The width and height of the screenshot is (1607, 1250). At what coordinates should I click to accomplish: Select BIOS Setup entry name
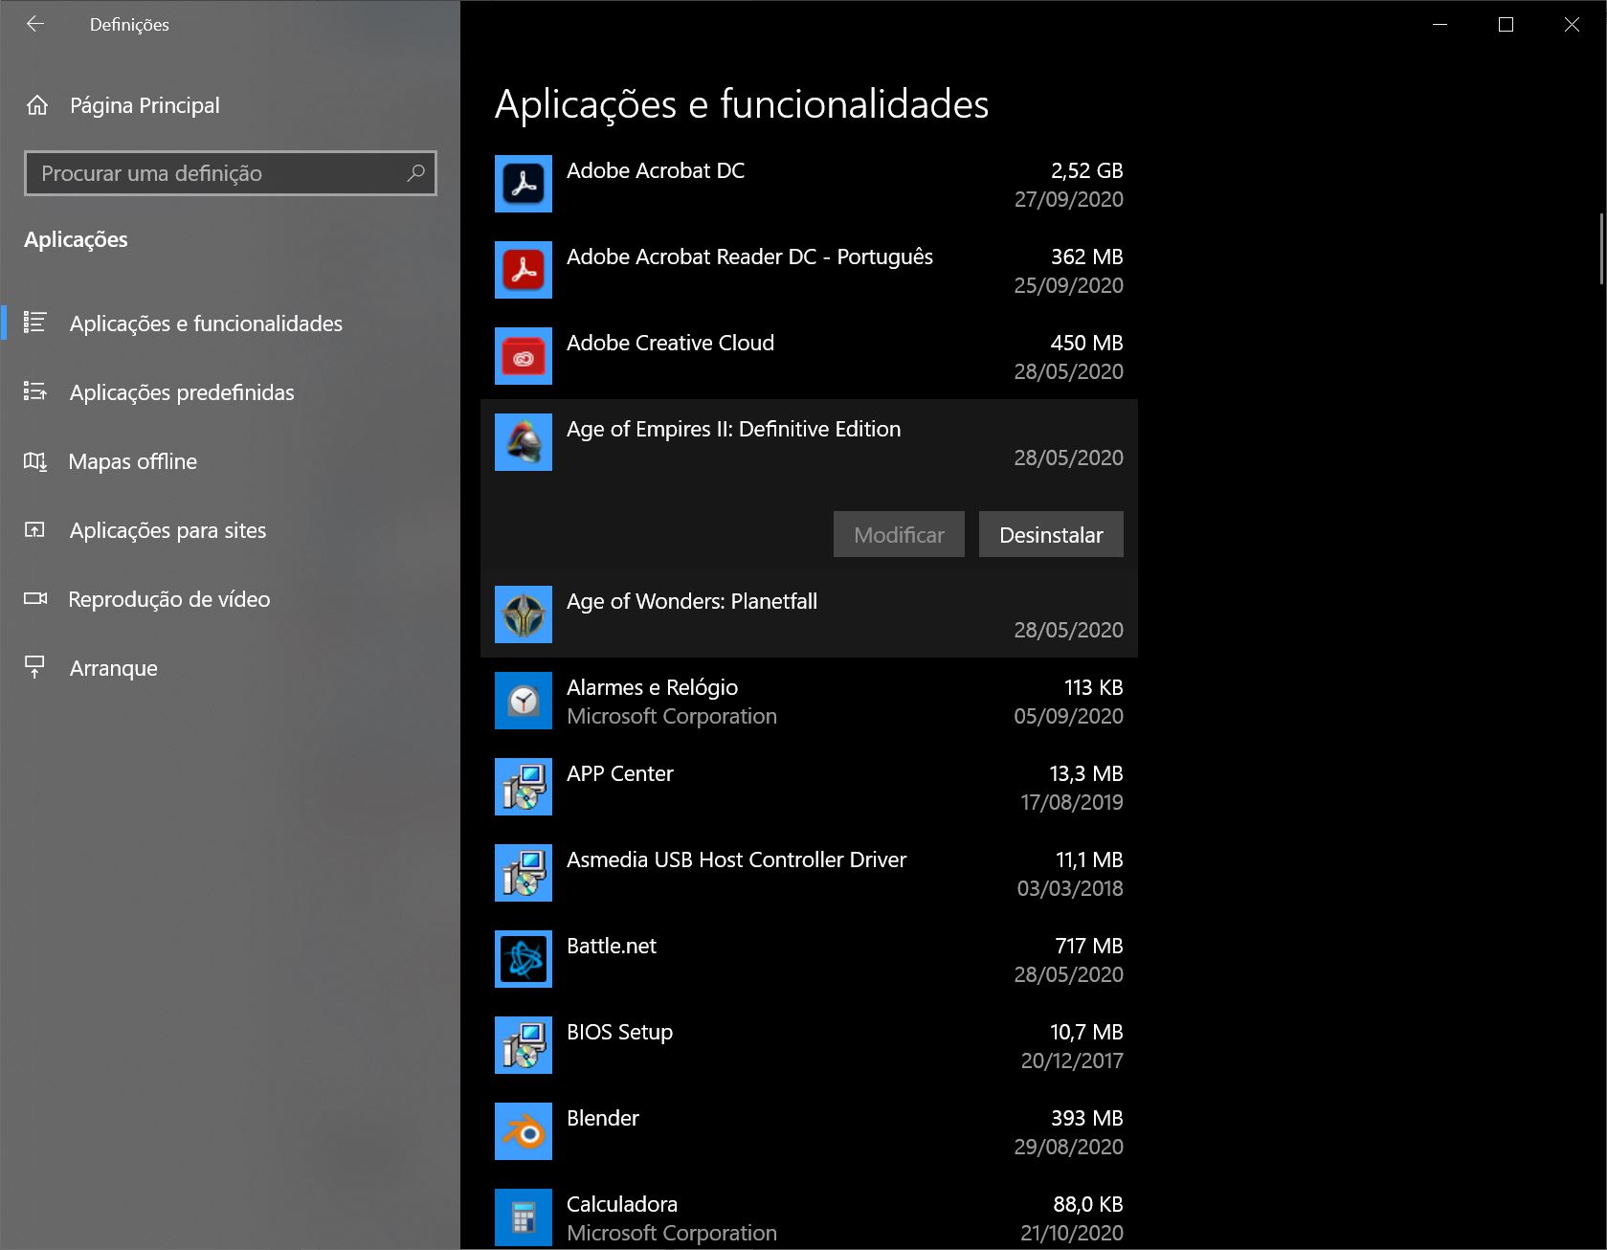pyautogui.click(x=619, y=1032)
